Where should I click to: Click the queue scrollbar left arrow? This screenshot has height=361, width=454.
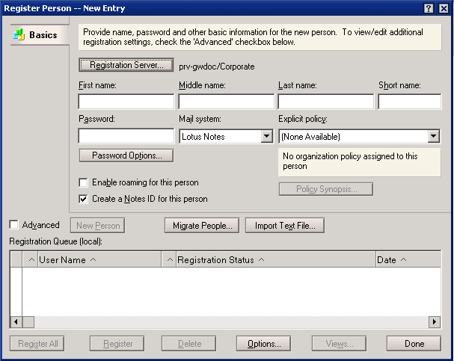coord(16,321)
